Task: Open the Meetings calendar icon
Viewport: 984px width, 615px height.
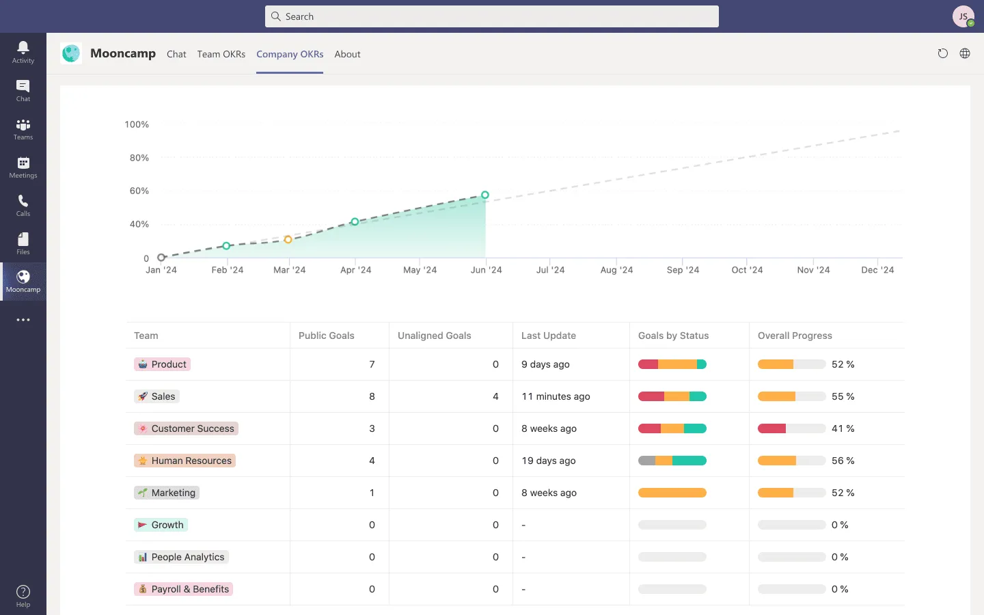Action: 23,167
